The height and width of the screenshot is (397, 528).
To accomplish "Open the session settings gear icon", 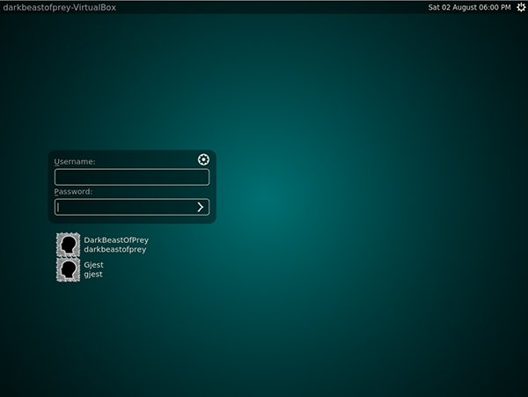I will coord(203,159).
